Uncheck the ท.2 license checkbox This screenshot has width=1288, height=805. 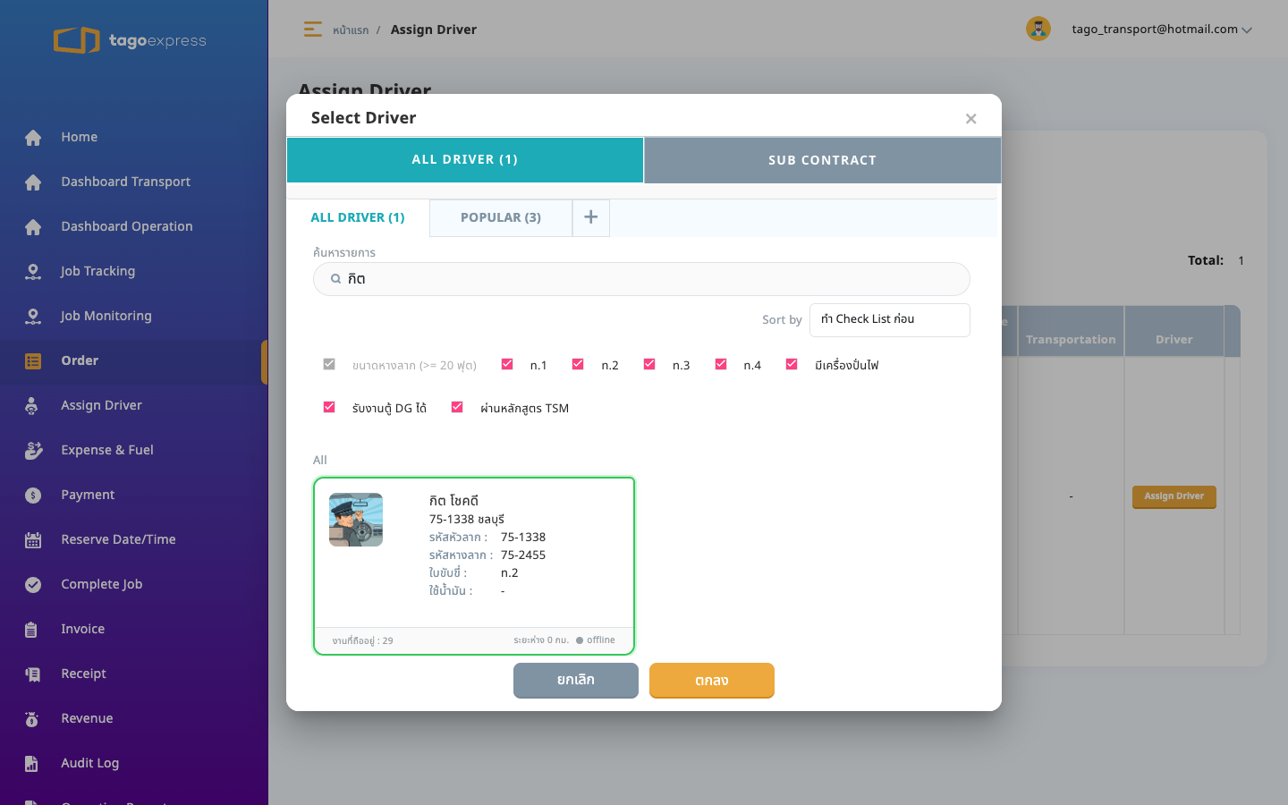point(578,364)
